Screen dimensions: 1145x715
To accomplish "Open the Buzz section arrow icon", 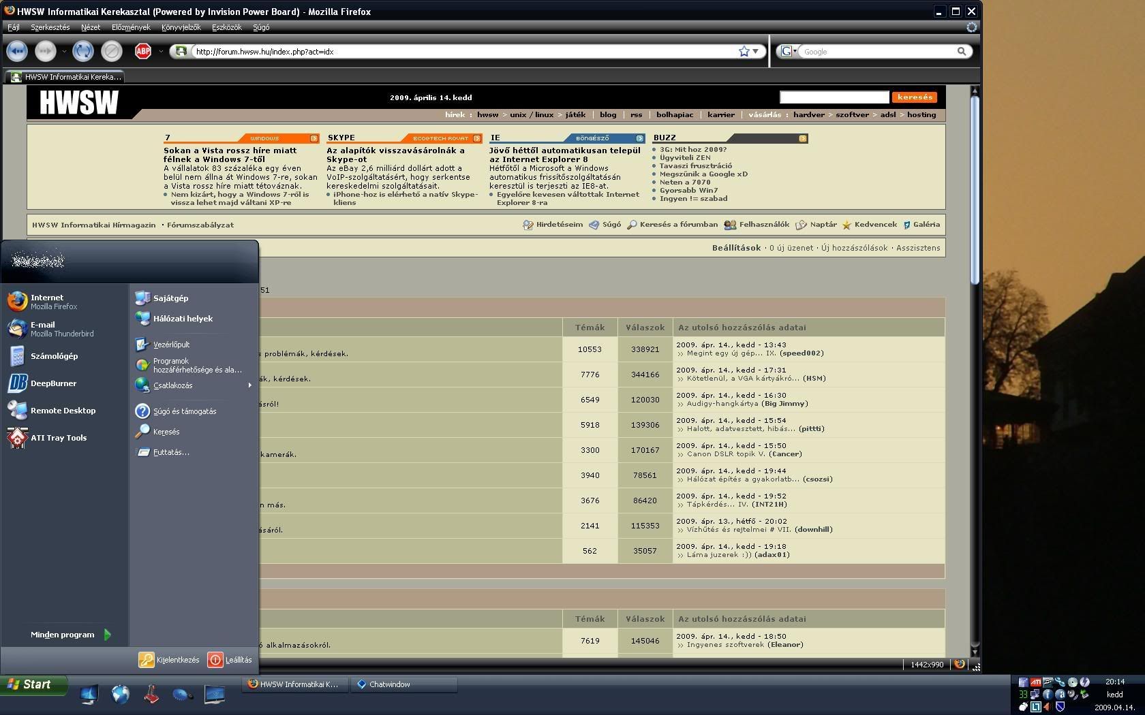I will (803, 138).
